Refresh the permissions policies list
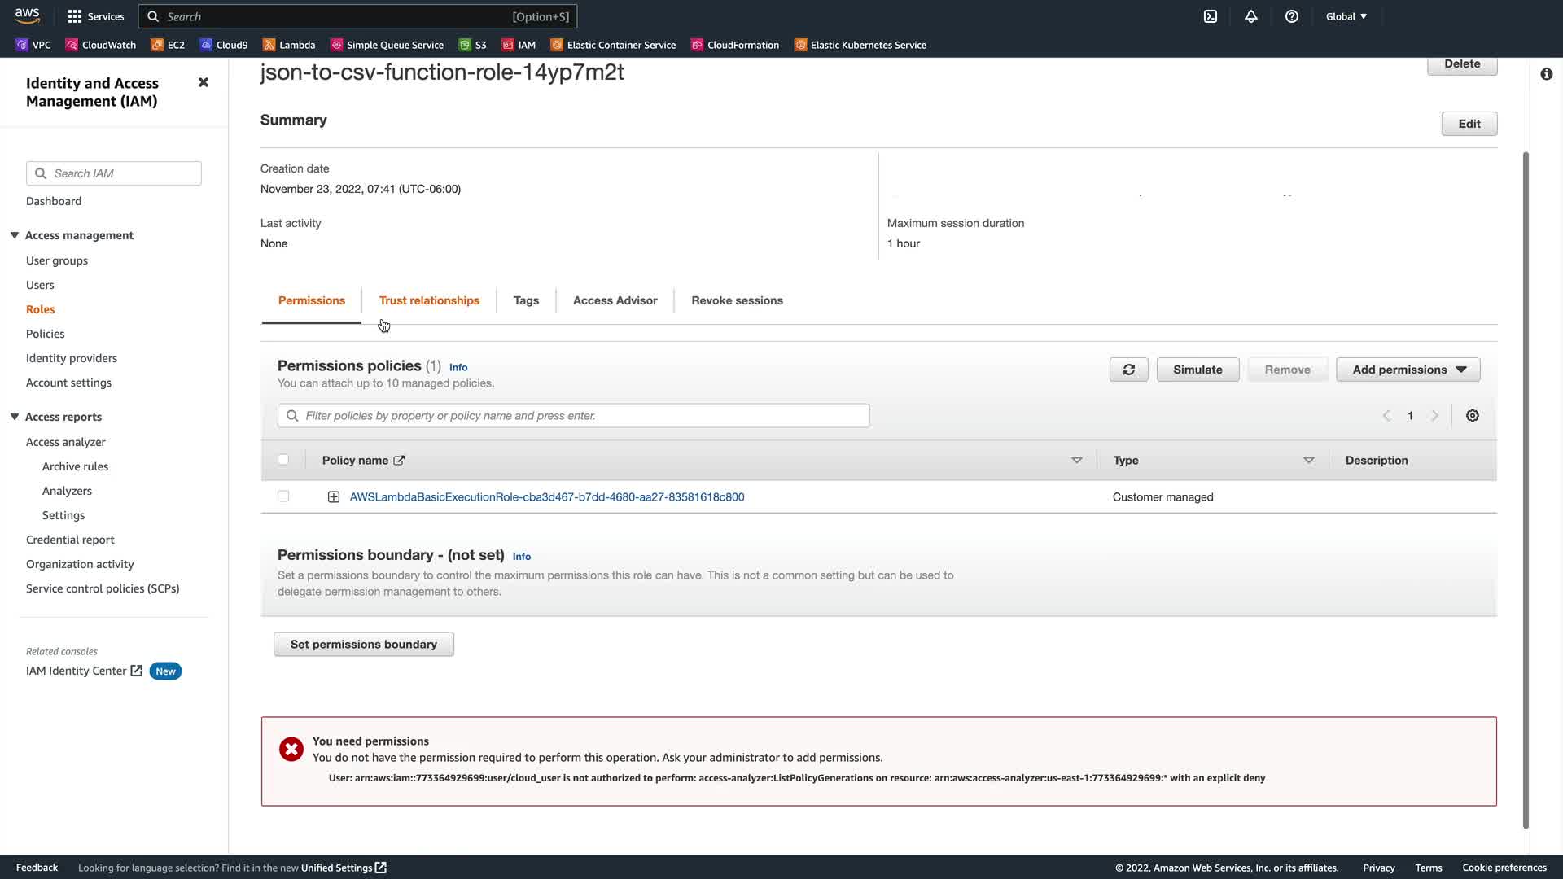This screenshot has height=879, width=1563. (x=1128, y=370)
